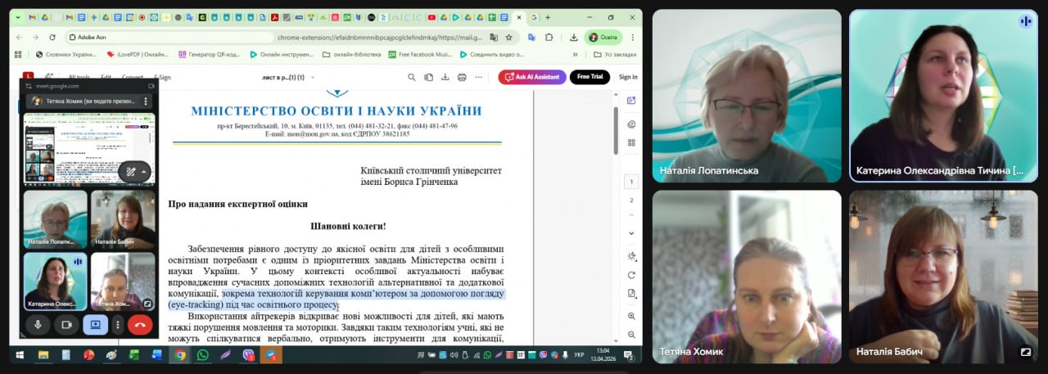Click the address bar URL field

point(291,37)
